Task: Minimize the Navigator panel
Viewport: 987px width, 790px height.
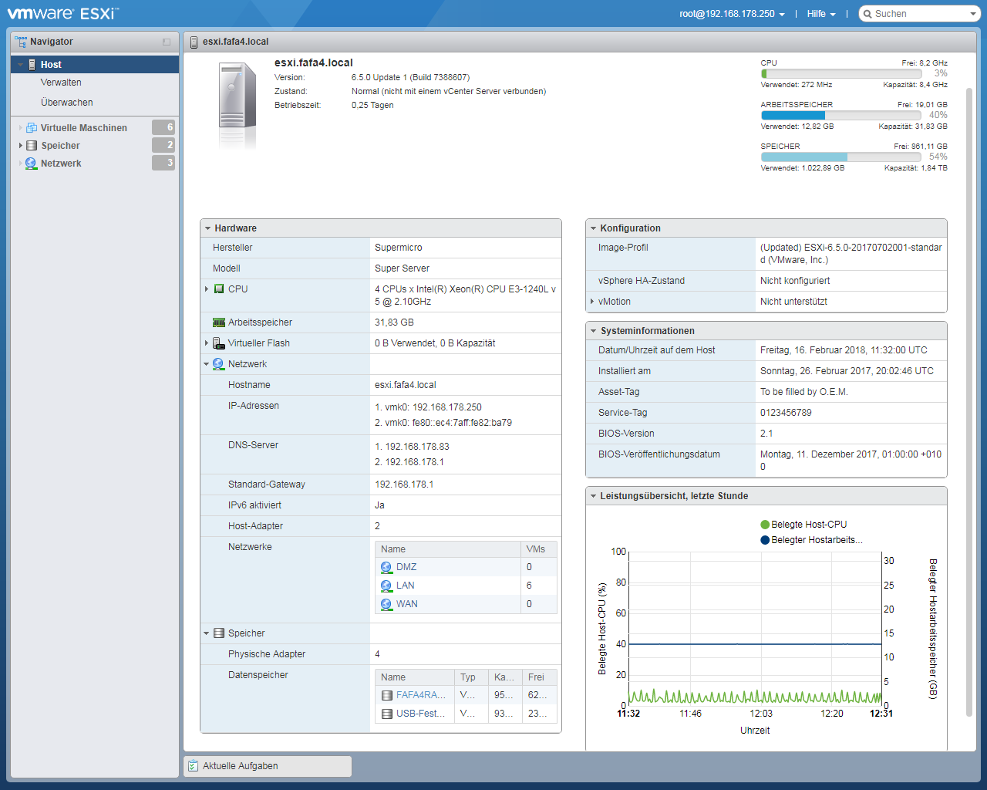Action: (x=167, y=42)
